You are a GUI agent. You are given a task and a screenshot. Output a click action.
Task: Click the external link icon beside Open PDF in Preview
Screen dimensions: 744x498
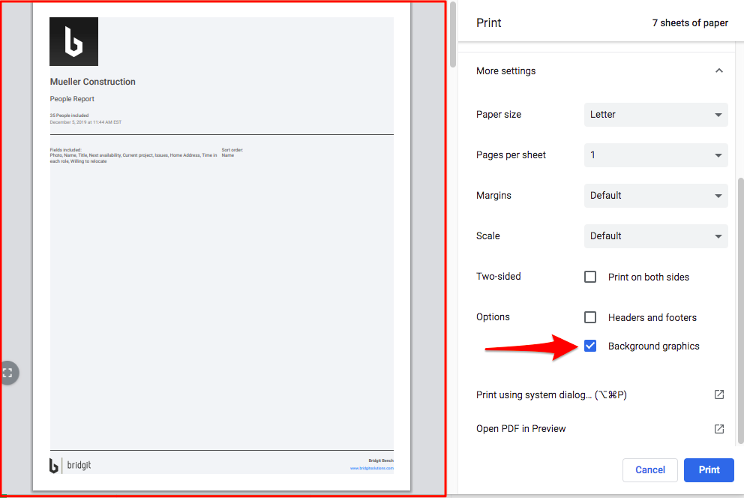pos(718,429)
